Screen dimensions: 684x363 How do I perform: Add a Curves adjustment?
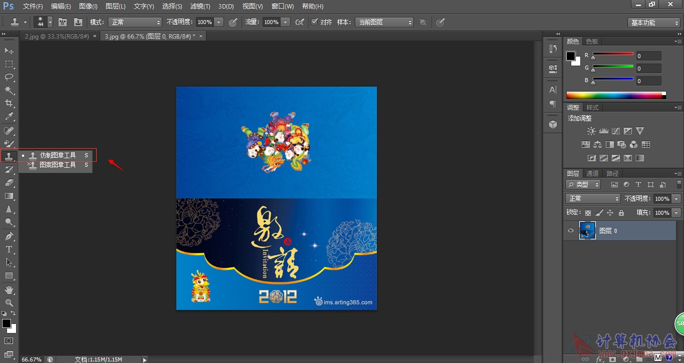[616, 131]
